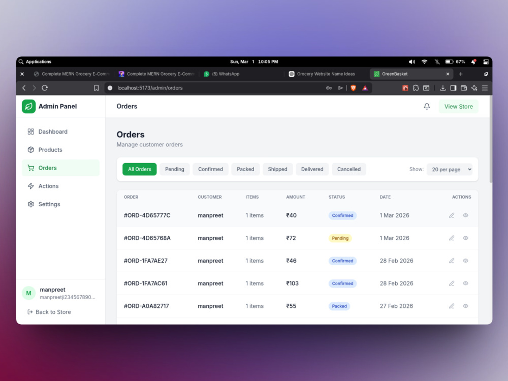This screenshot has height=381, width=508.
Task: Select Orders in the sidebar
Action: click(x=60, y=168)
